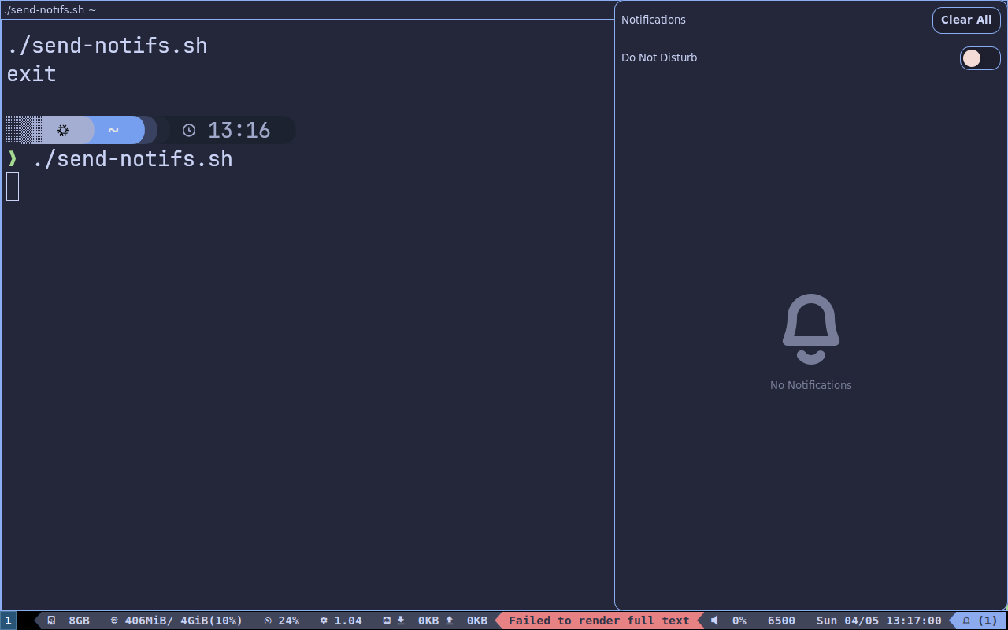Open the notification bell indicator in status bar
Viewport: 1008px width, 630px height.
coord(979,621)
